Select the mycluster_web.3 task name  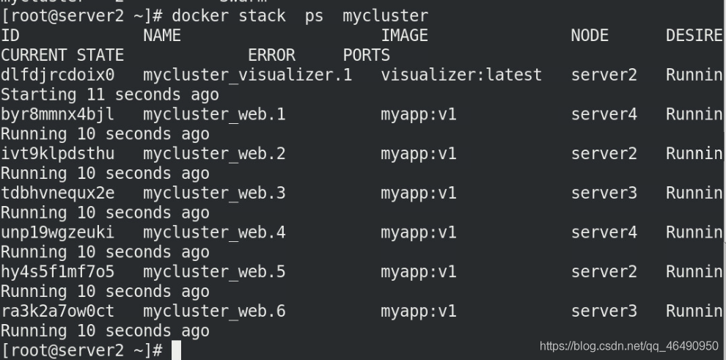pos(214,193)
